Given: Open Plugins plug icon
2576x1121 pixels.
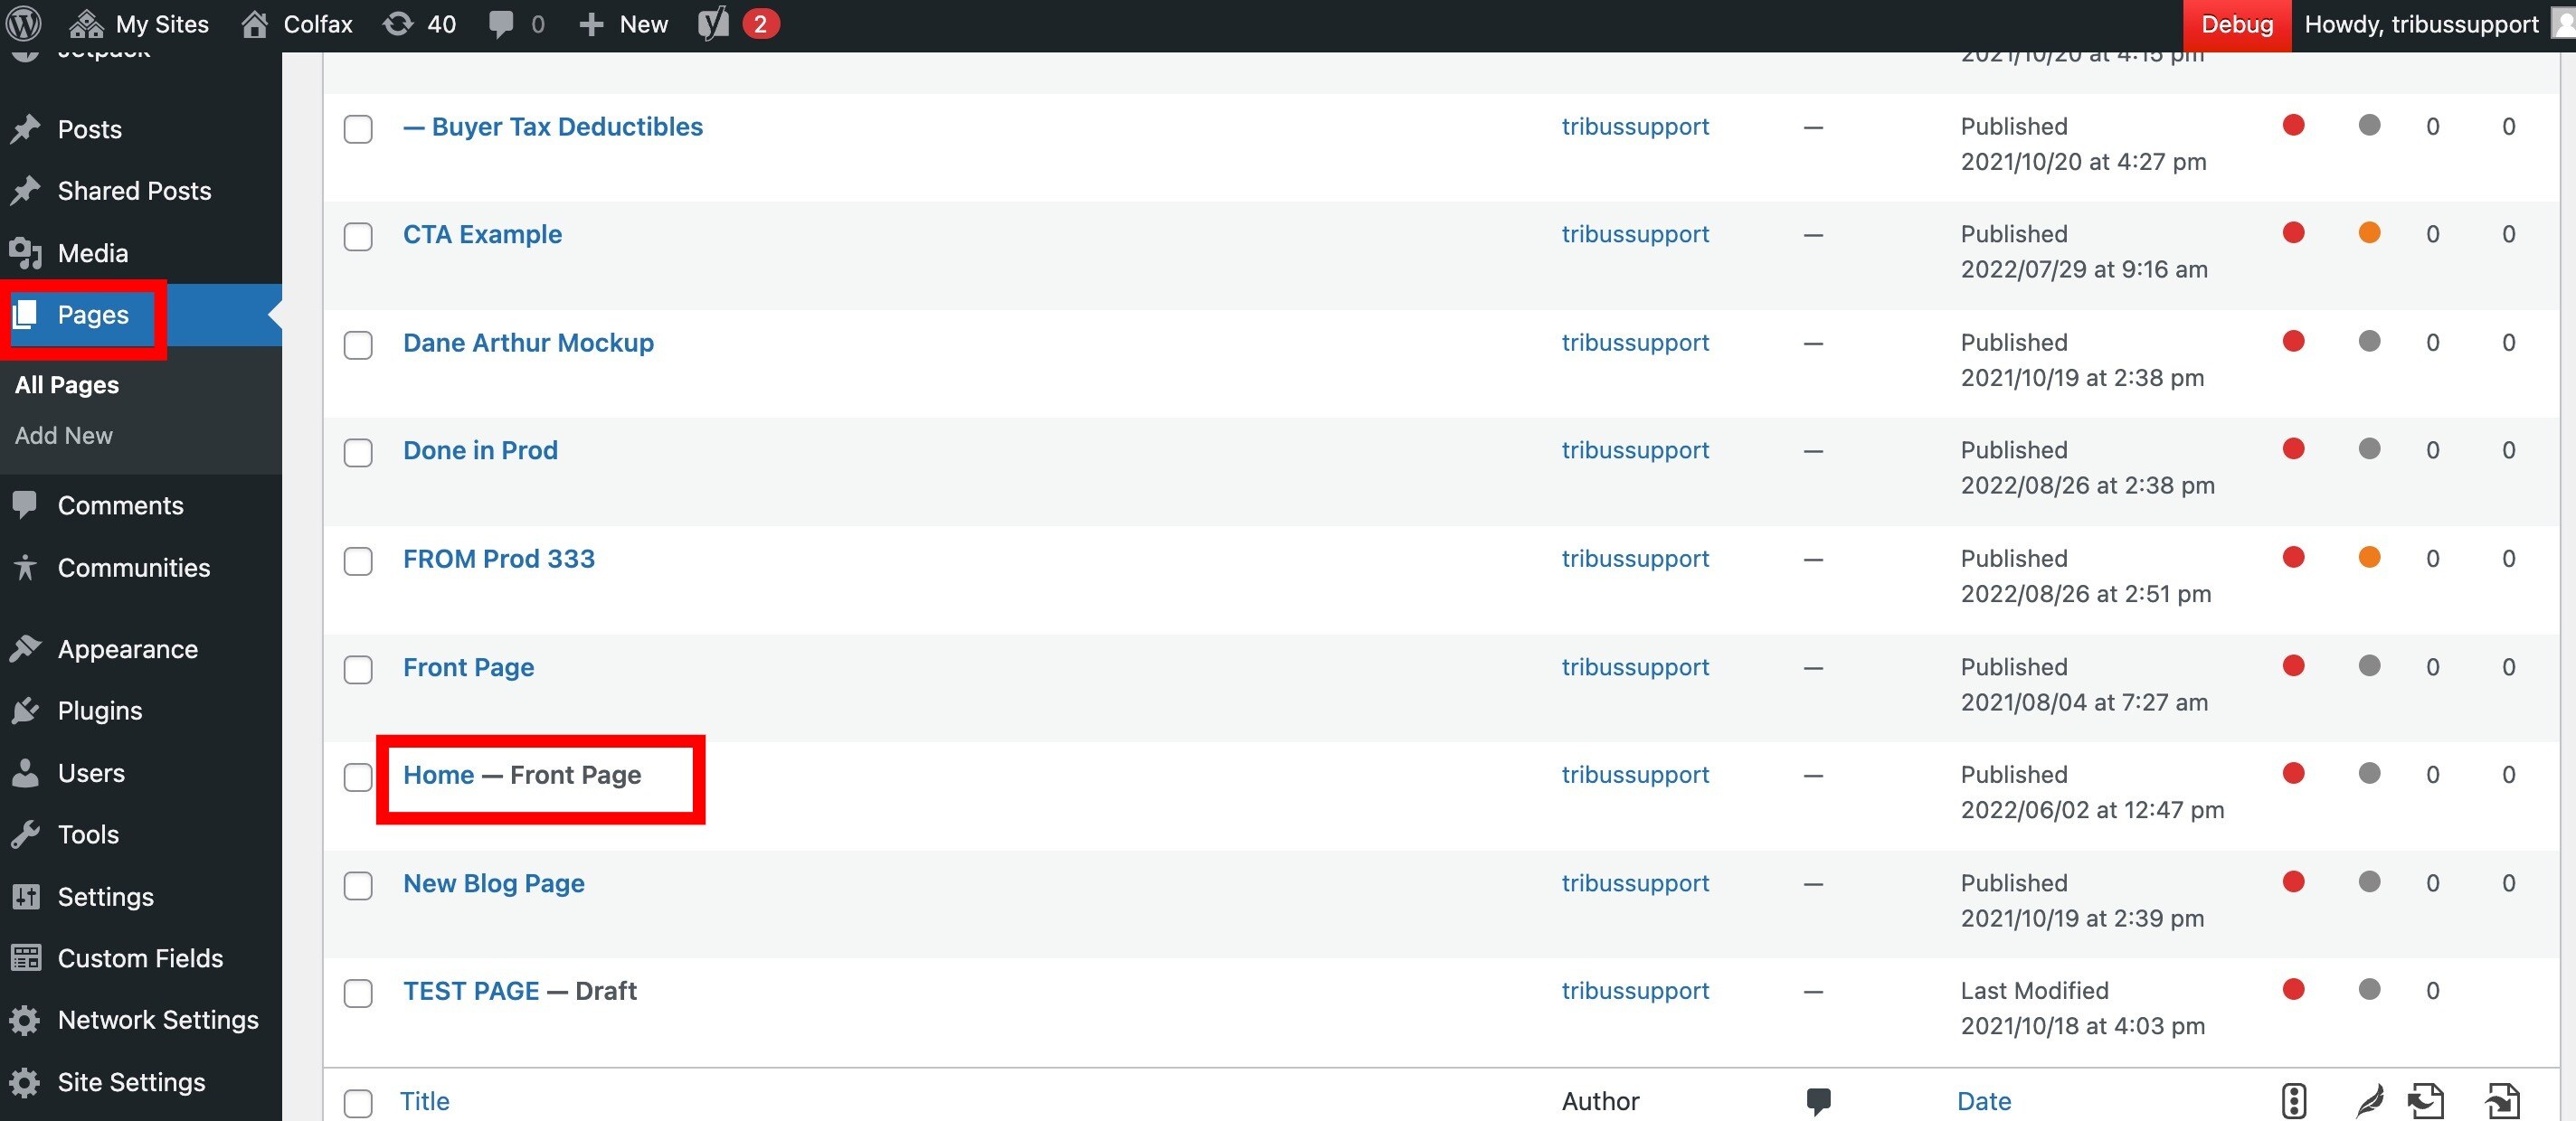Looking at the screenshot, I should pos(25,711).
